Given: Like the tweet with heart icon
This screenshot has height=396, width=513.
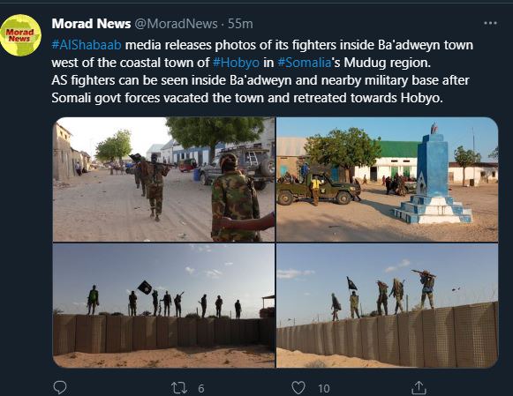Looking at the screenshot, I should [x=298, y=388].
